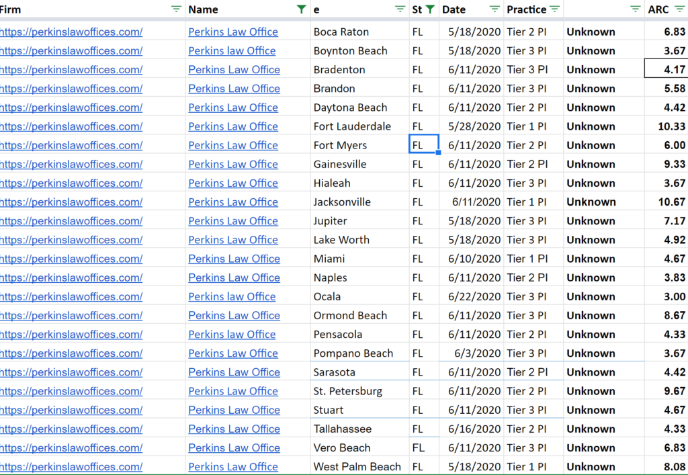Follow Perkins Law Office link for Jupiter

pyautogui.click(x=233, y=221)
